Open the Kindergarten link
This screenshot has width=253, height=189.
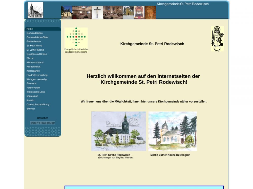[33, 71]
